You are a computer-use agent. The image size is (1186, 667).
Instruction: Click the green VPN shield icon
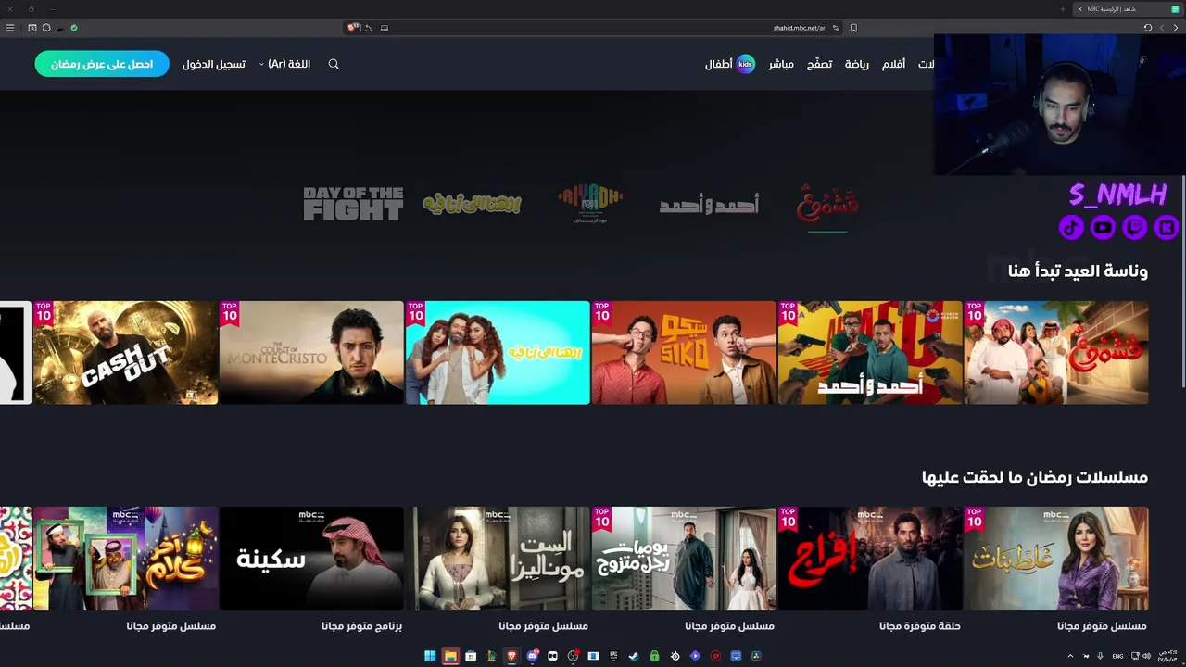click(74, 28)
